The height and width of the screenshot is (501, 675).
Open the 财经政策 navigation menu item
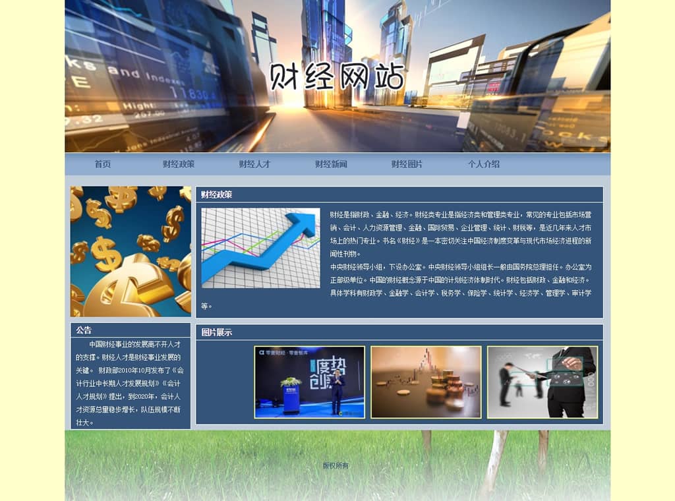179,164
